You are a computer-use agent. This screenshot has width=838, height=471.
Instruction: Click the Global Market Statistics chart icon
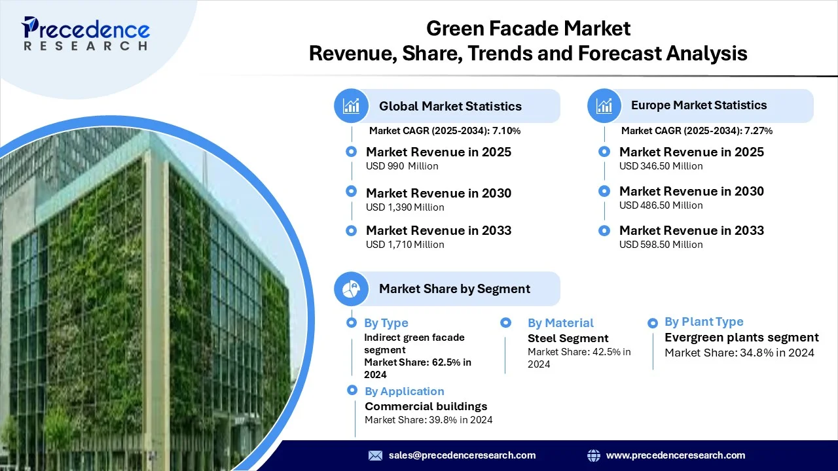pos(352,106)
